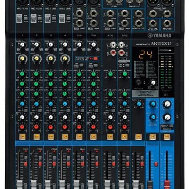The height and width of the screenshot is (189, 189).
Task: Flip the channel 3 PAD switch
Action: (x=48, y=19)
